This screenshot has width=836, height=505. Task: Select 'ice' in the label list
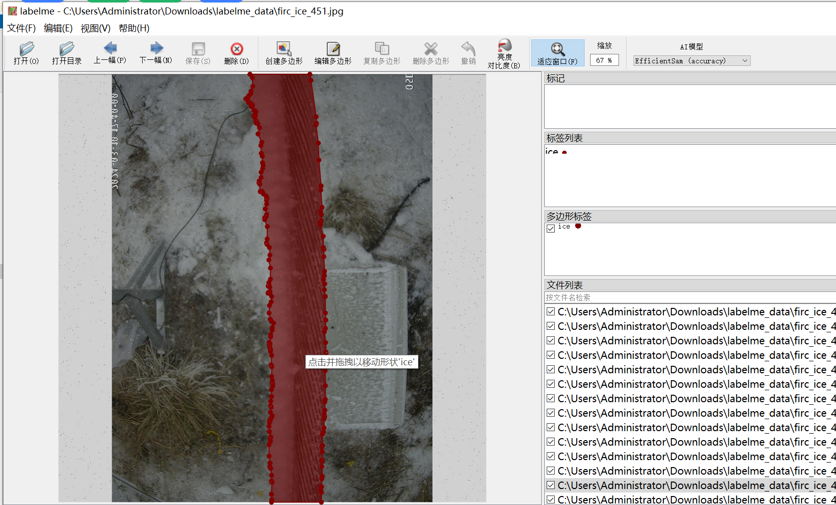pyautogui.click(x=552, y=151)
